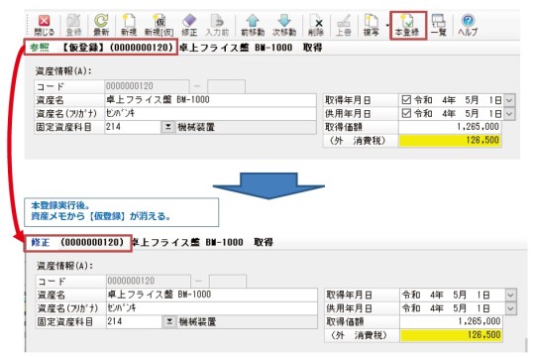Toggle the 取得年月日 checkbox in top form
This screenshot has width=535, height=358.
pyautogui.click(x=406, y=100)
